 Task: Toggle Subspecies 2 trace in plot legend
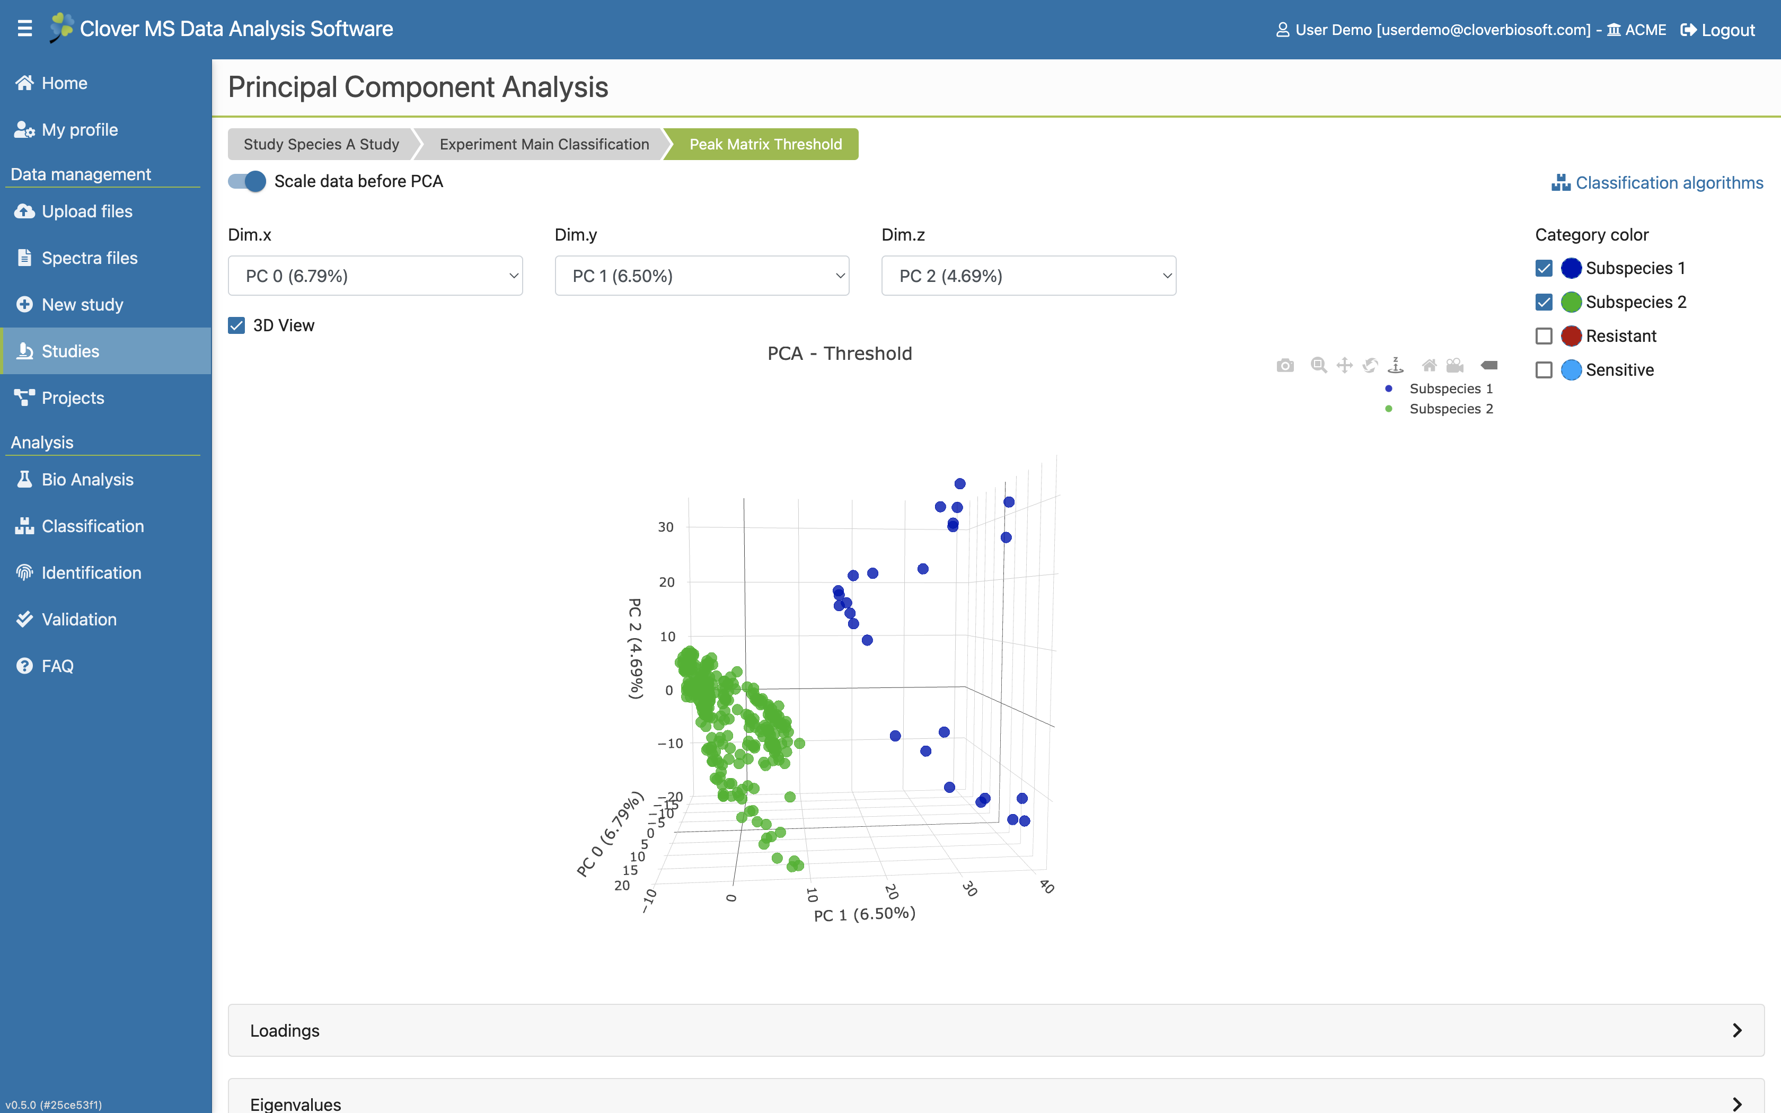1440,409
